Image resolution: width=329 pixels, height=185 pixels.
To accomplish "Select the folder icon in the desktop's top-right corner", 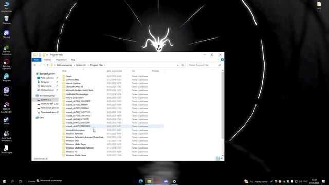I will 319,6.
